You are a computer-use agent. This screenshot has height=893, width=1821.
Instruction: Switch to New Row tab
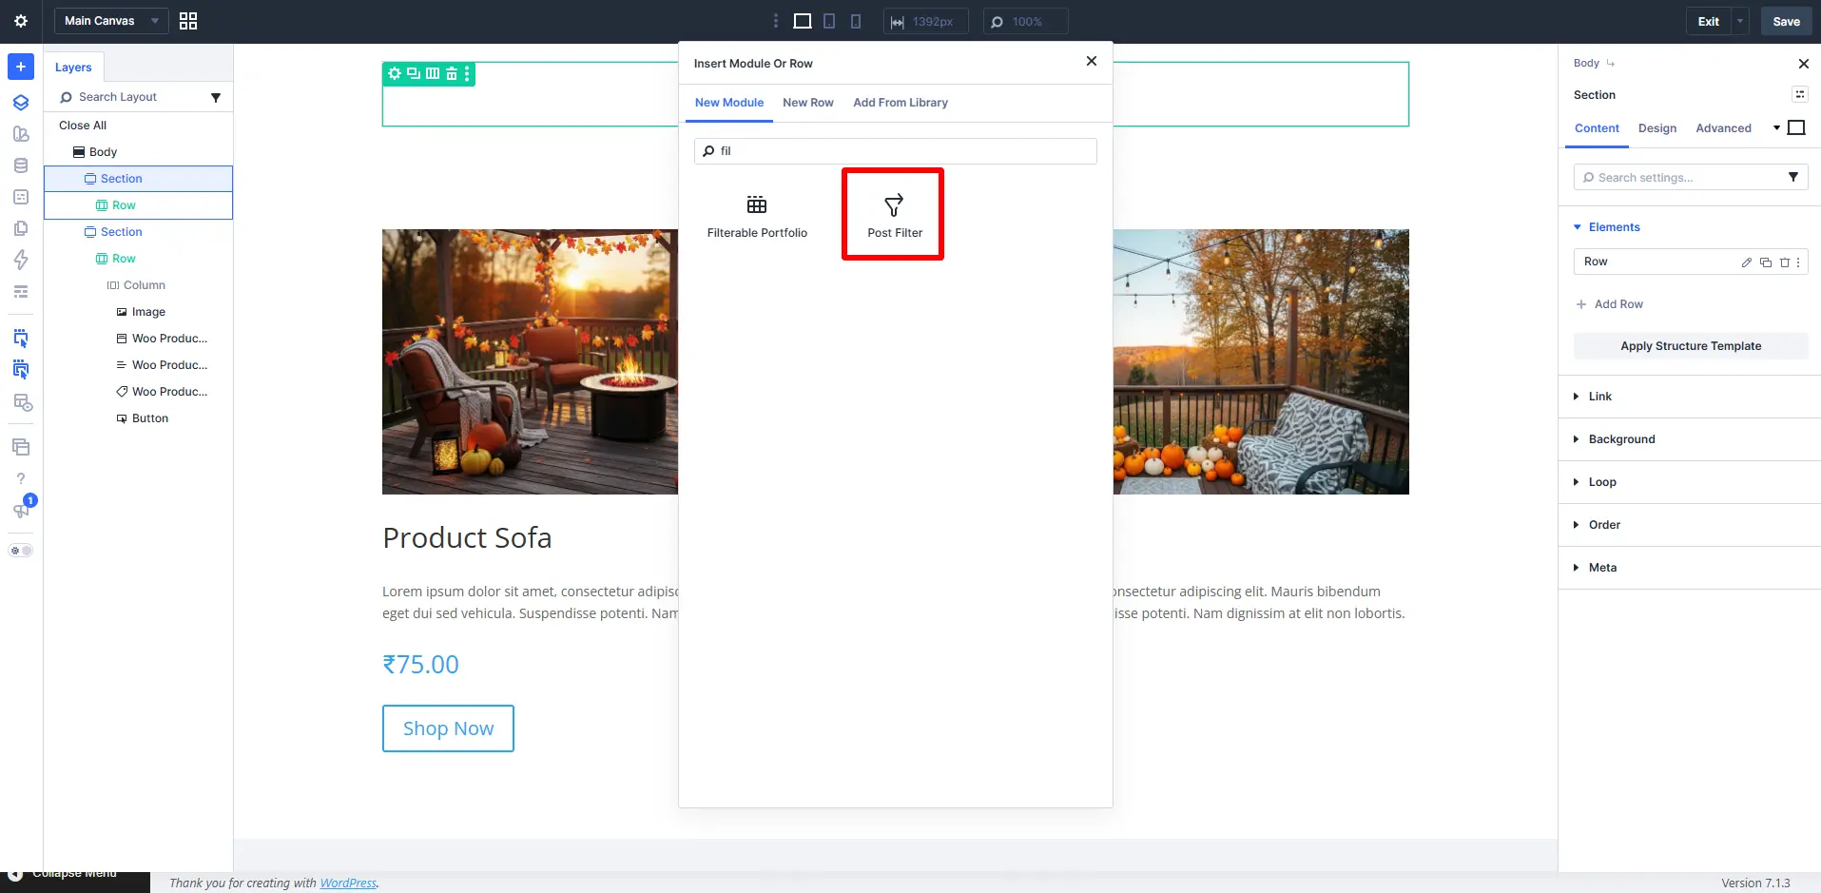(x=808, y=103)
